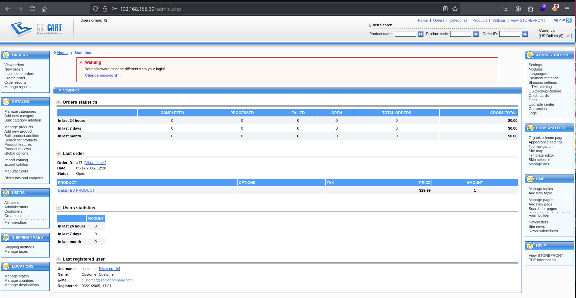Viewport: 576px width, 298px height.
Task: Bookmark this page with the star icon
Action: click(455, 9)
